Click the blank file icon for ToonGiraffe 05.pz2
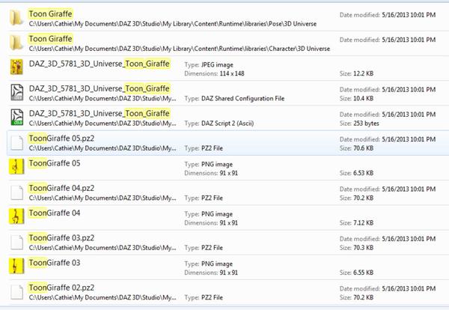 [17, 143]
